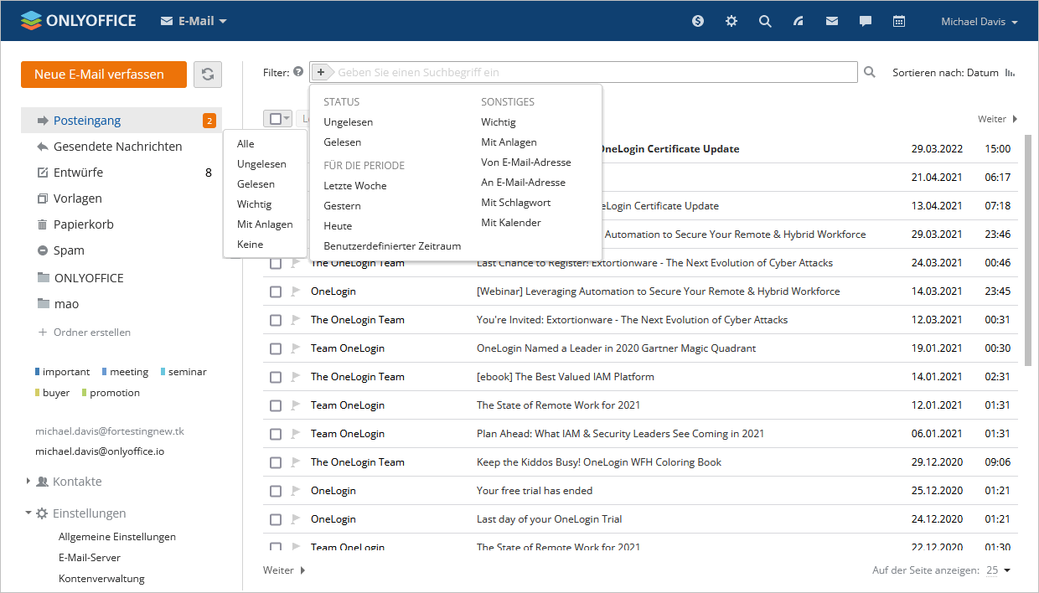The height and width of the screenshot is (593, 1039).
Task: Open the chat bubble icon in the top bar
Action: click(x=866, y=22)
